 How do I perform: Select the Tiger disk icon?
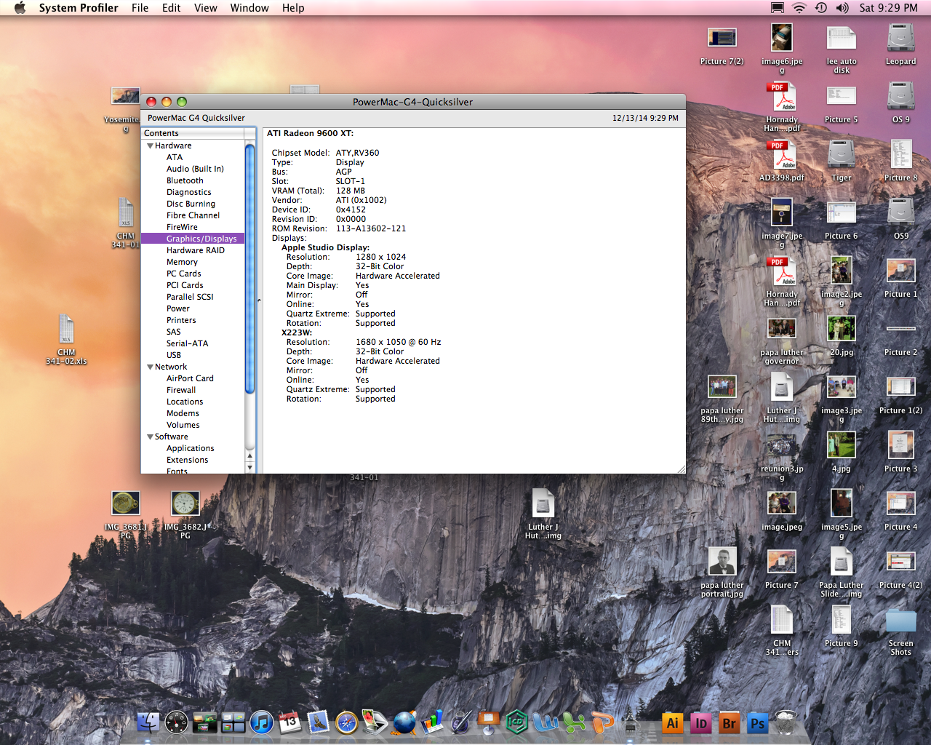(842, 154)
